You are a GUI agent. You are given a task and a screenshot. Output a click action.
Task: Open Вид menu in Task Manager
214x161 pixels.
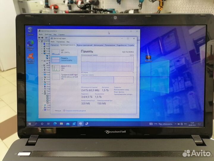click(68, 42)
